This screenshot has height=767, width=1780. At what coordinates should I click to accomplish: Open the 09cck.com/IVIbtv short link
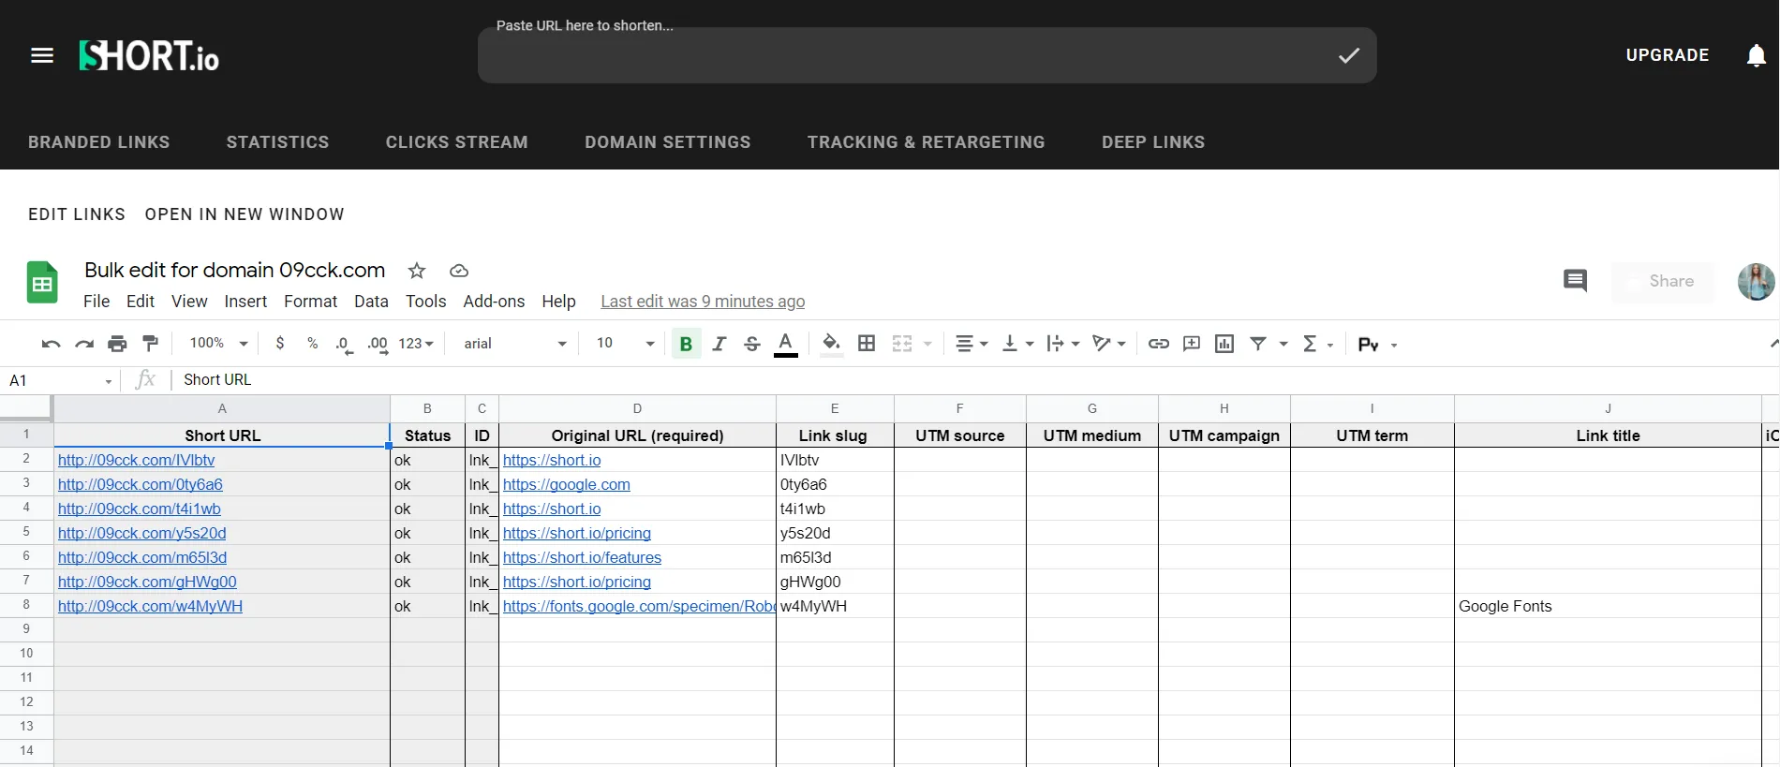tap(137, 460)
